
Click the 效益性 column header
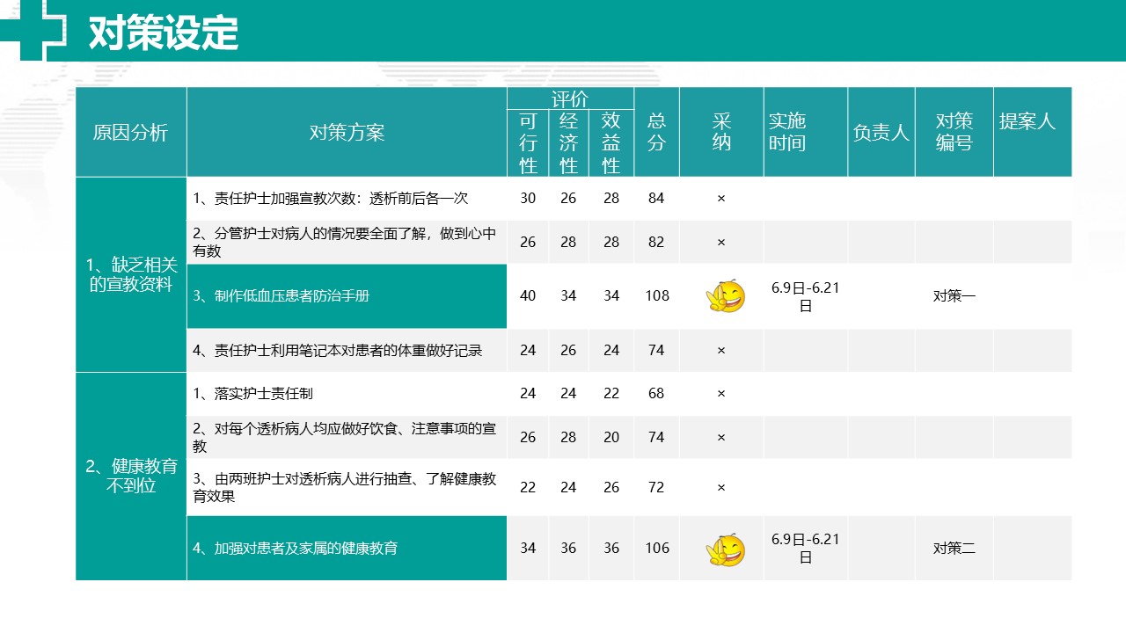611,143
